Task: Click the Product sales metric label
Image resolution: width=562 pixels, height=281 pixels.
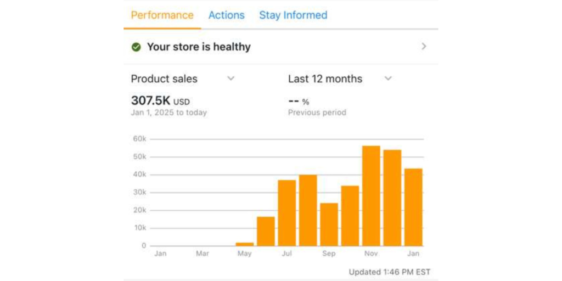Action: (x=164, y=79)
